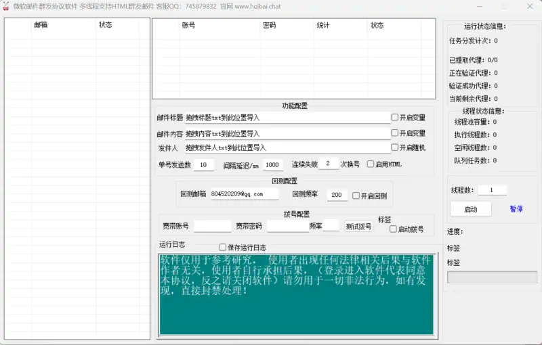Click the blue 暂停 link
Screen dimensions: 542x345
tap(516, 209)
